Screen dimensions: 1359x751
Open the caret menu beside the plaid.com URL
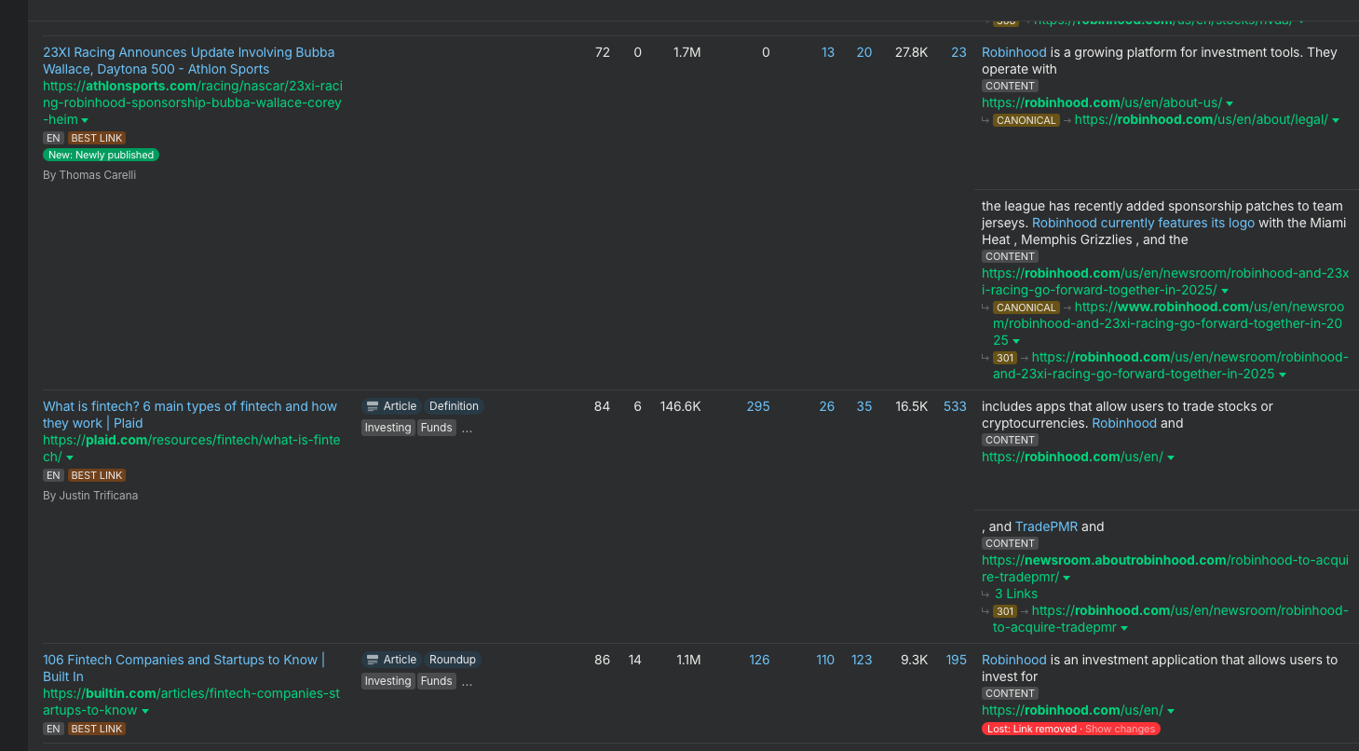coord(70,457)
